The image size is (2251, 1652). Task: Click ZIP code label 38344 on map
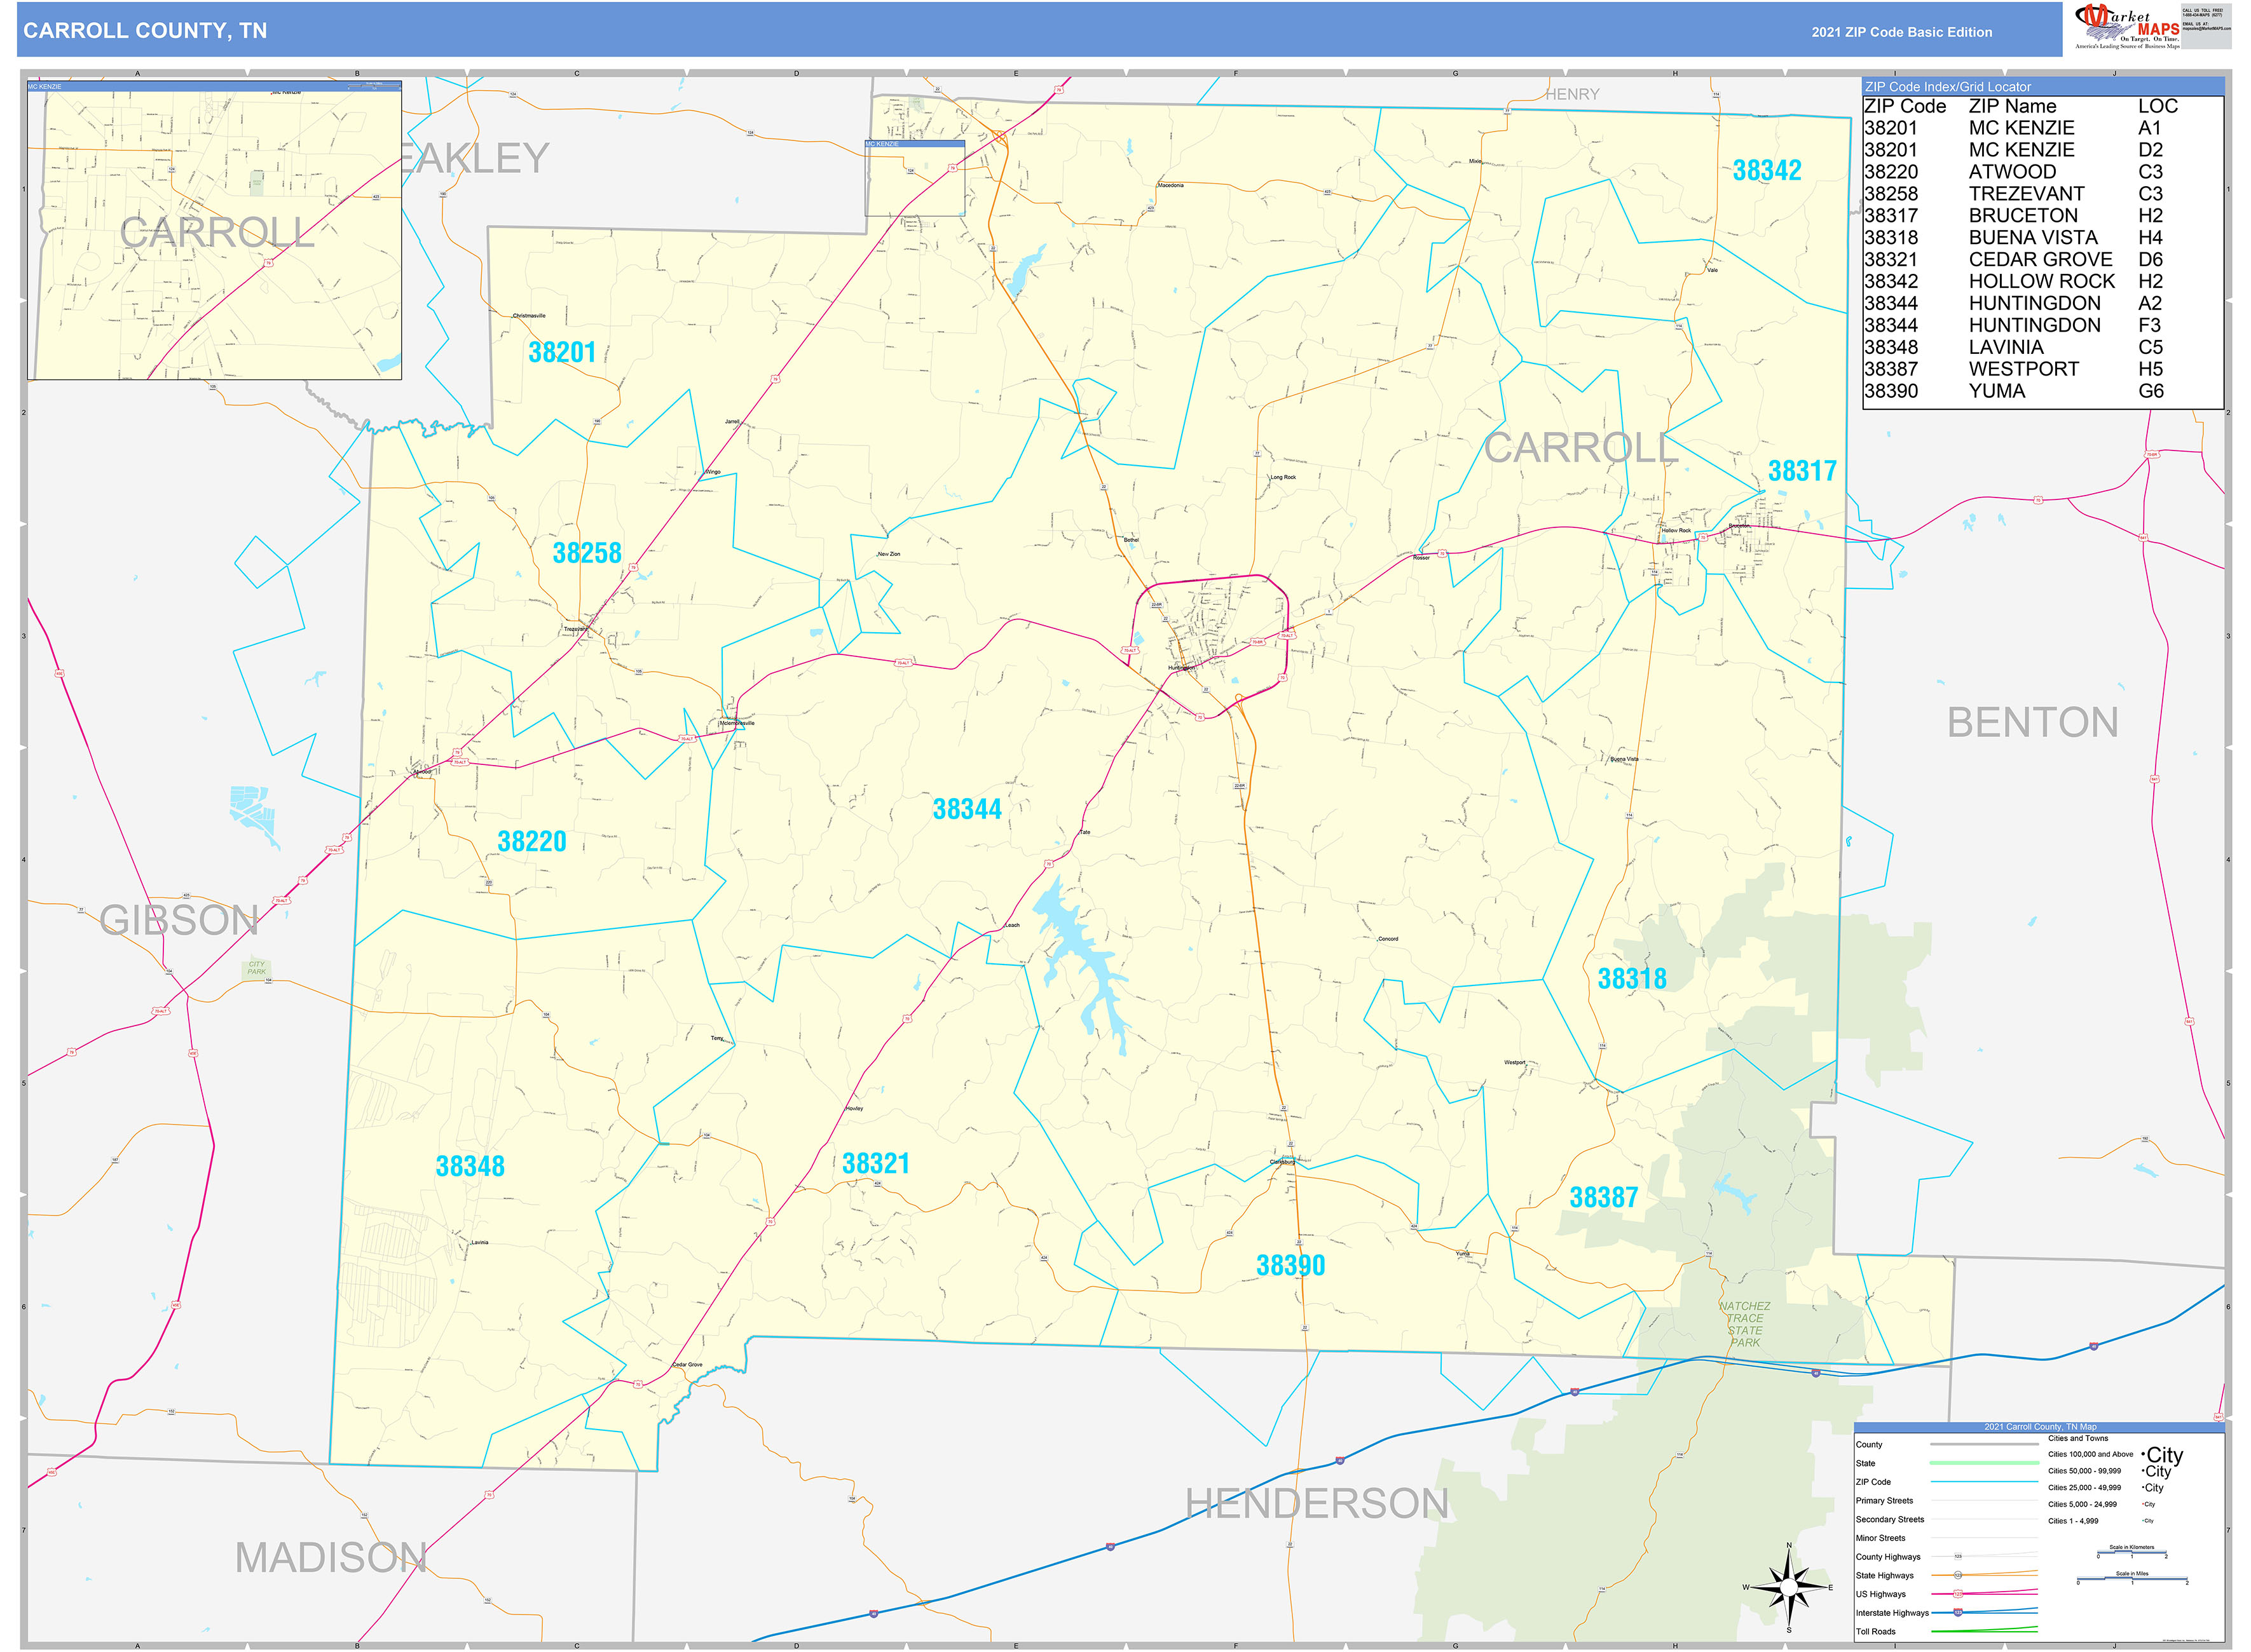pyautogui.click(x=966, y=809)
